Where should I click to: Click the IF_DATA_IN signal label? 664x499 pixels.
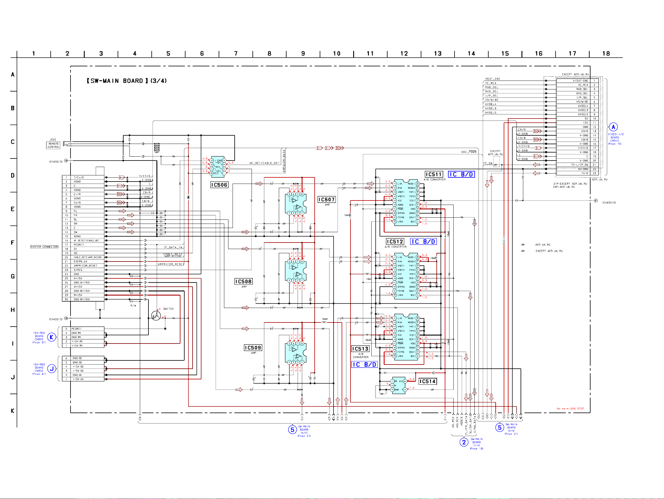point(173,247)
